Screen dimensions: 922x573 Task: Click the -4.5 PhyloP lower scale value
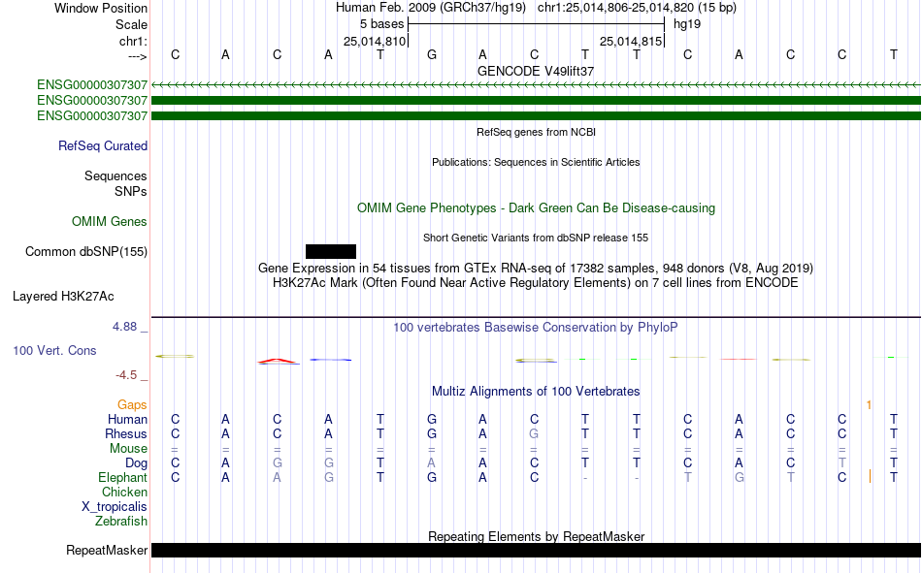click(x=126, y=375)
